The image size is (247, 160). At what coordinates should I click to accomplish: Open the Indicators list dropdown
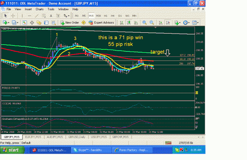177,23
